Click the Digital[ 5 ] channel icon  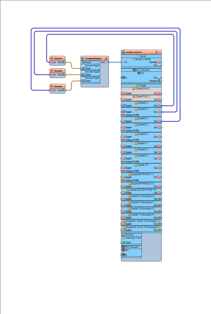(x=136, y=125)
